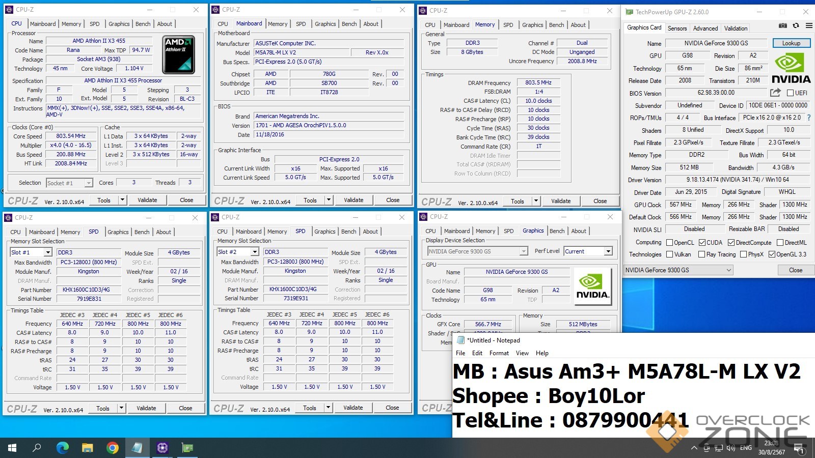The height and width of the screenshot is (458, 815).
Task: Expand Tools arrow in CPU-Z Mainboard window
Action: tap(329, 200)
